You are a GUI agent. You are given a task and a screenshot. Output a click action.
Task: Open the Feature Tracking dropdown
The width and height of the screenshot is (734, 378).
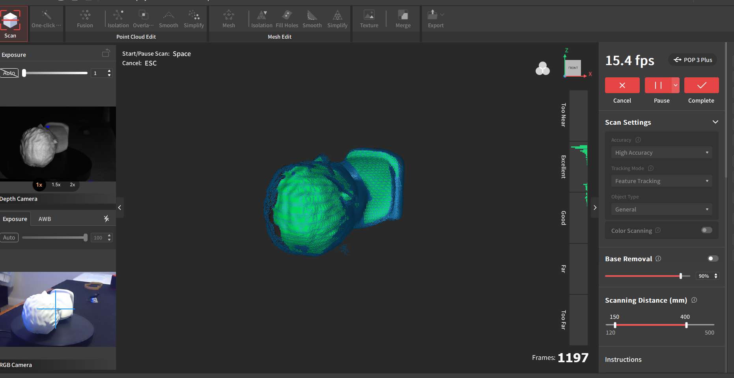[x=661, y=181]
